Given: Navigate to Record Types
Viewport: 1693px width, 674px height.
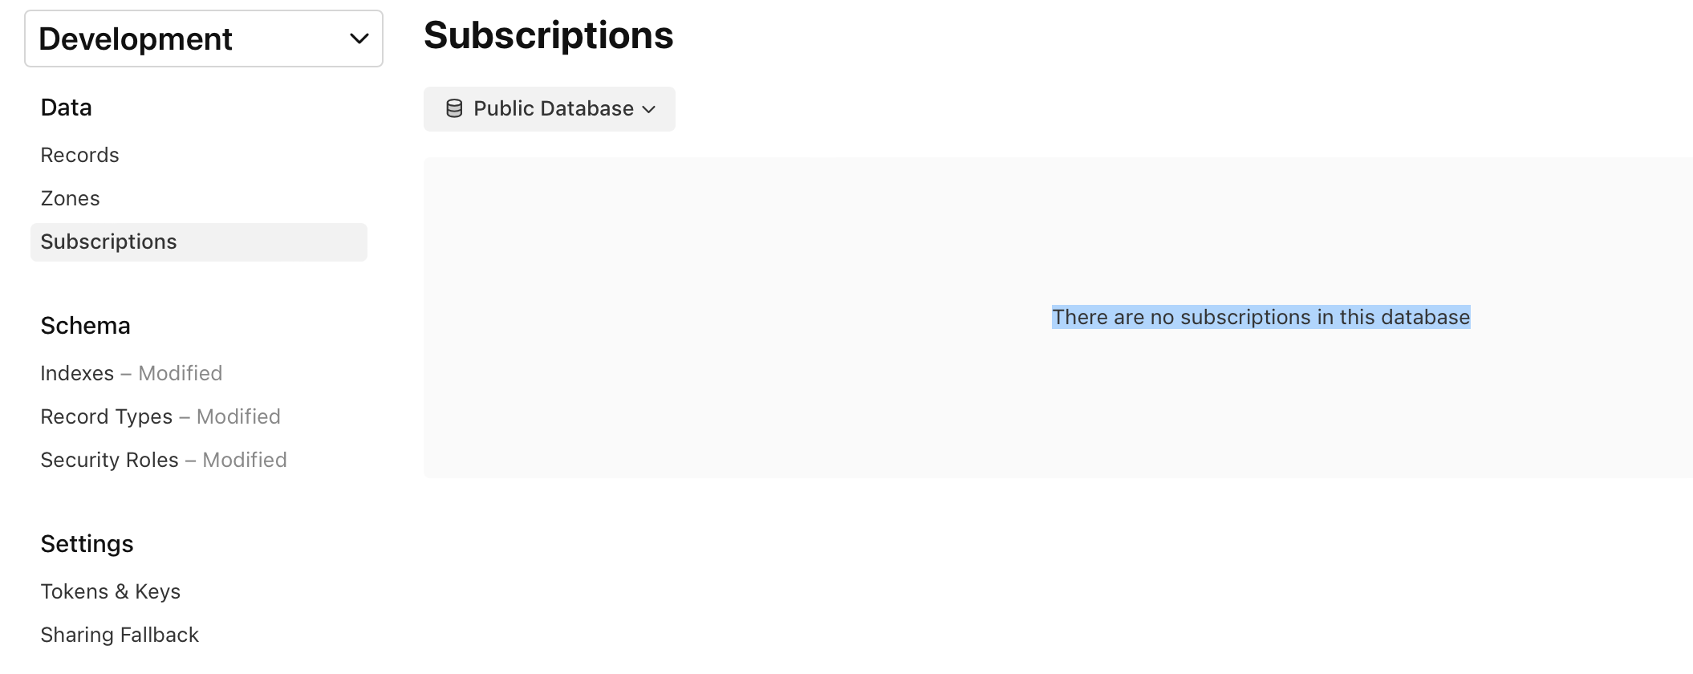Looking at the screenshot, I should pos(106,416).
